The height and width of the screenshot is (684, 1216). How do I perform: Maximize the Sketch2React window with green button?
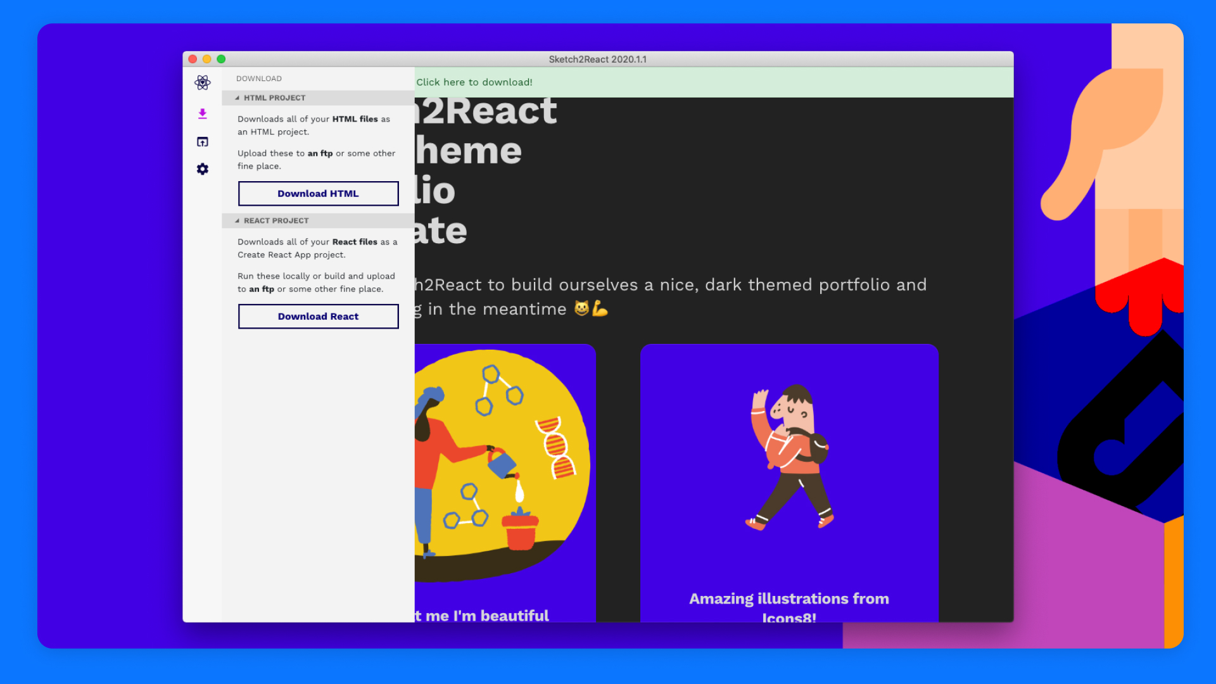tap(221, 59)
